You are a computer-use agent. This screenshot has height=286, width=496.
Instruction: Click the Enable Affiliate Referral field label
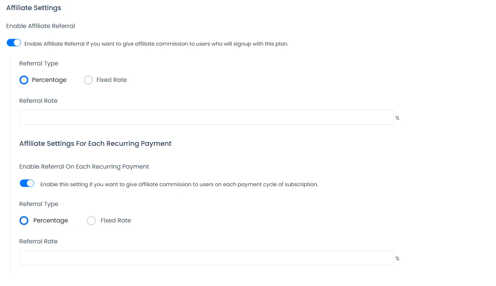41,26
